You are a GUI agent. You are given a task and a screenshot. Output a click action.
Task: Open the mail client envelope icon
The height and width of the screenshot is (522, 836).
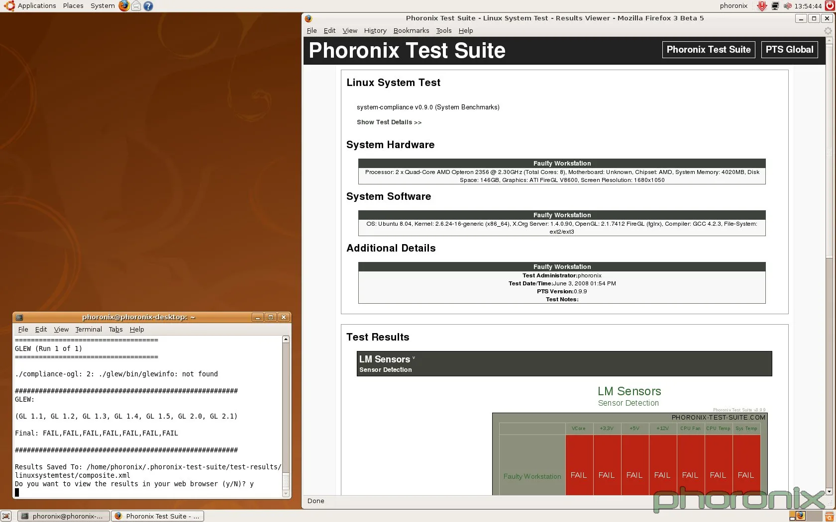(x=136, y=6)
